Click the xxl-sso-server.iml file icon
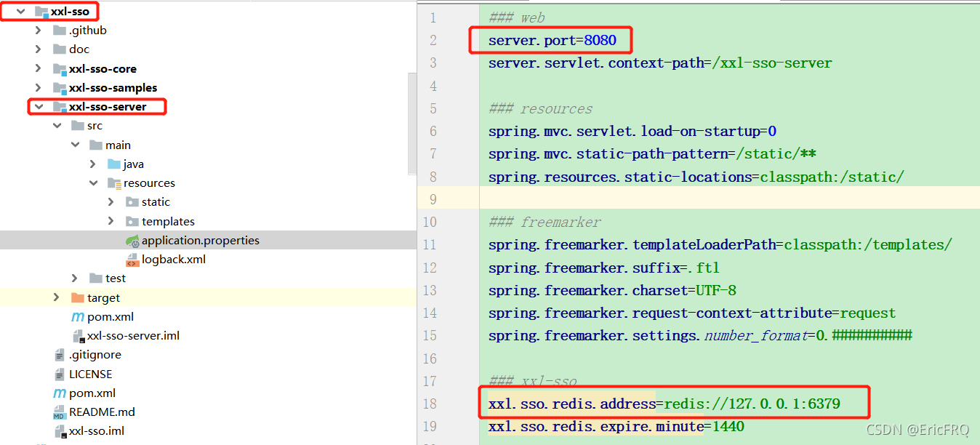The image size is (980, 445). tap(79, 336)
